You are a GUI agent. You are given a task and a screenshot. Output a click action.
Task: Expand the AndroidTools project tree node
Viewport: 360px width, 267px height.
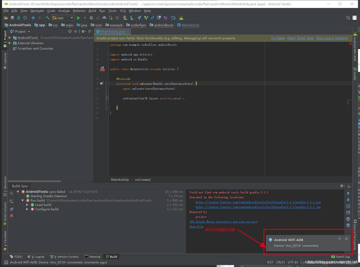point(10,37)
